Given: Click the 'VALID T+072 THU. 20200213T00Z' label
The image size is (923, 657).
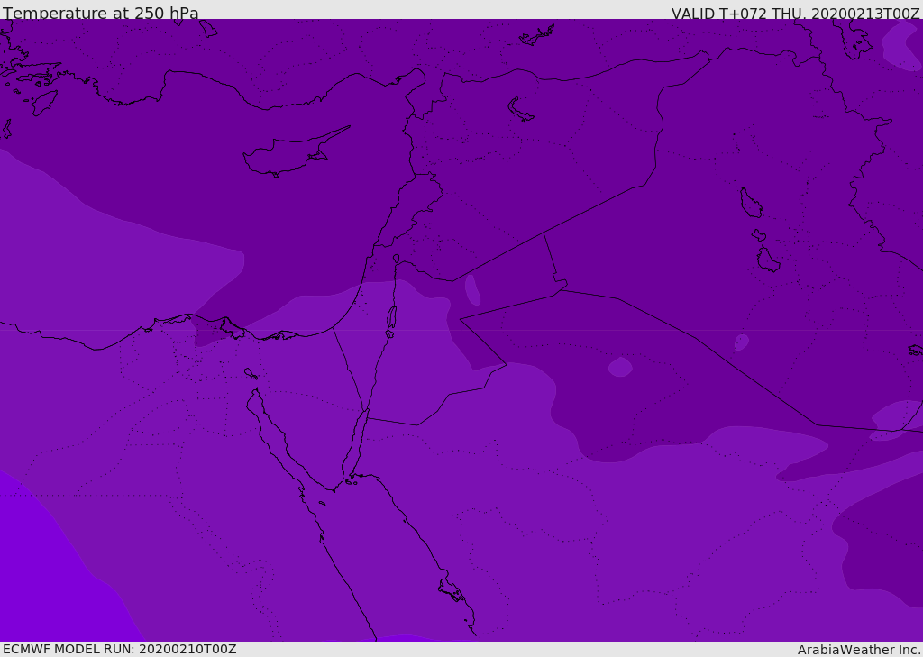Looking at the screenshot, I should [795, 14].
